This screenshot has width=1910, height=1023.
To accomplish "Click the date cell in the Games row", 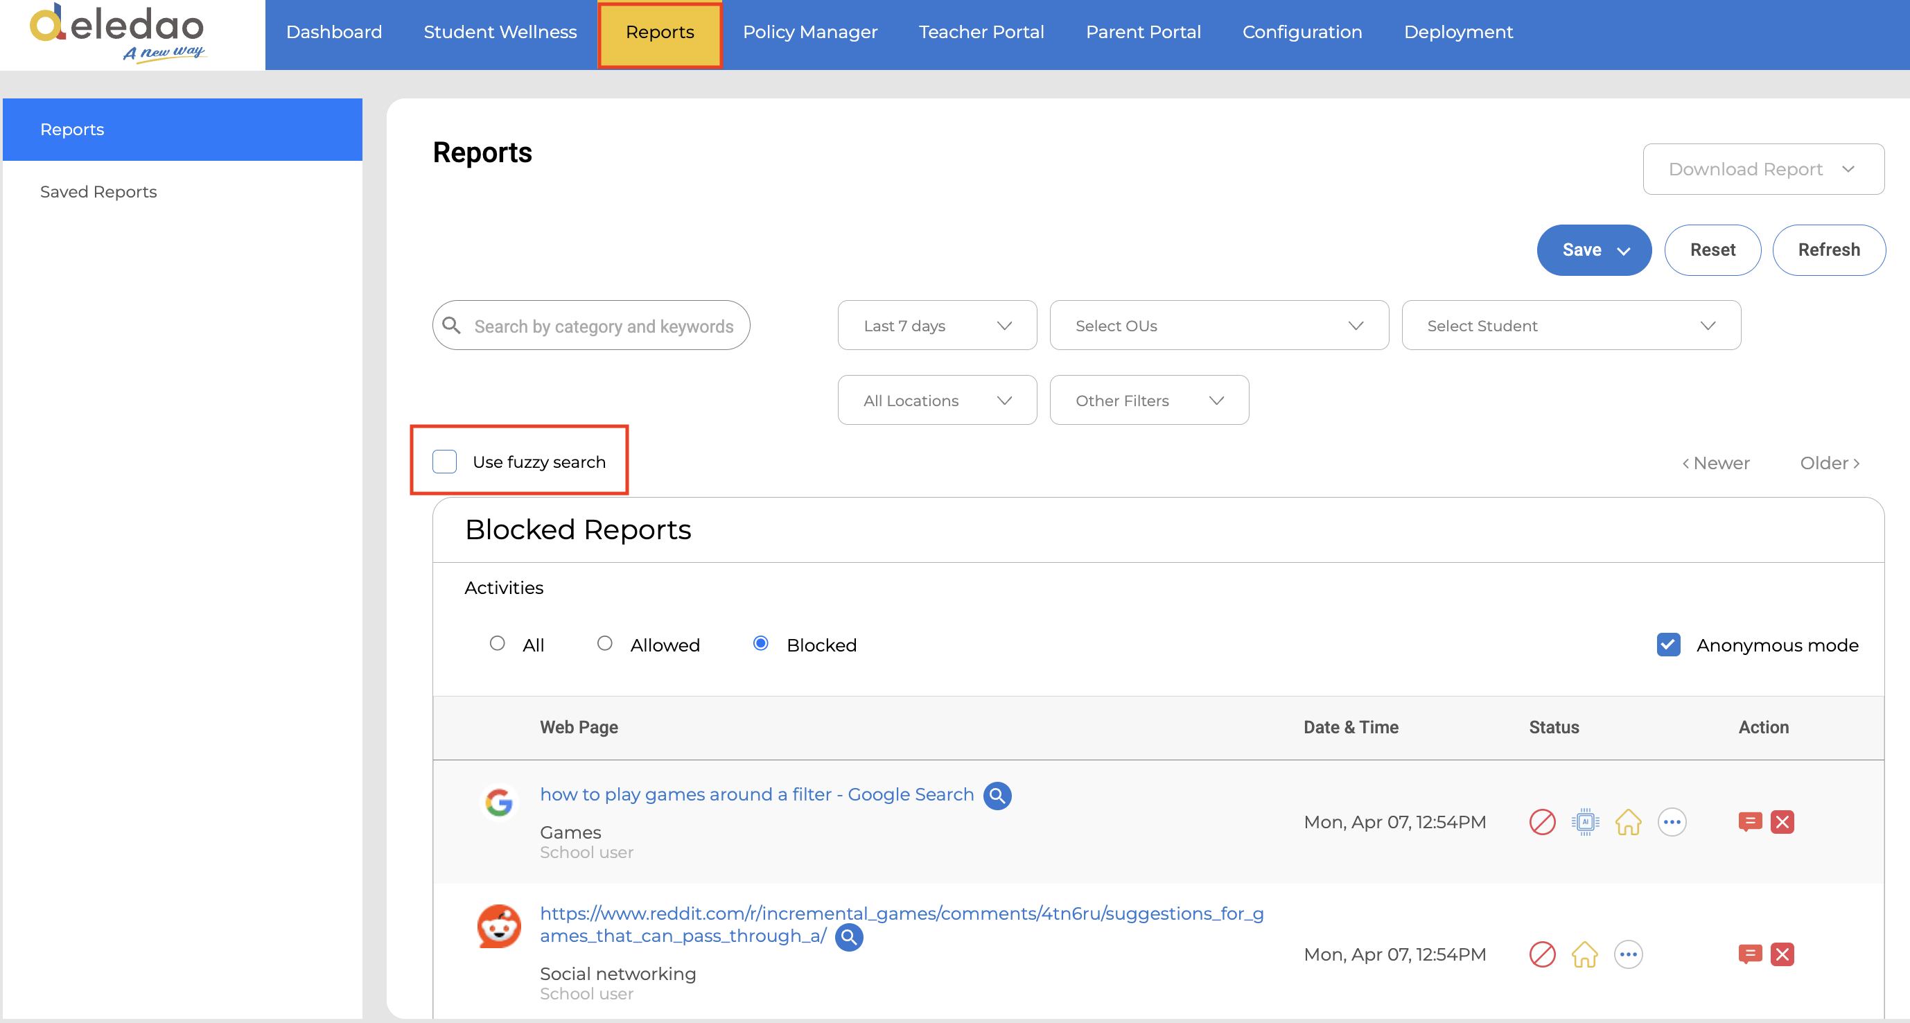I will (x=1394, y=822).
